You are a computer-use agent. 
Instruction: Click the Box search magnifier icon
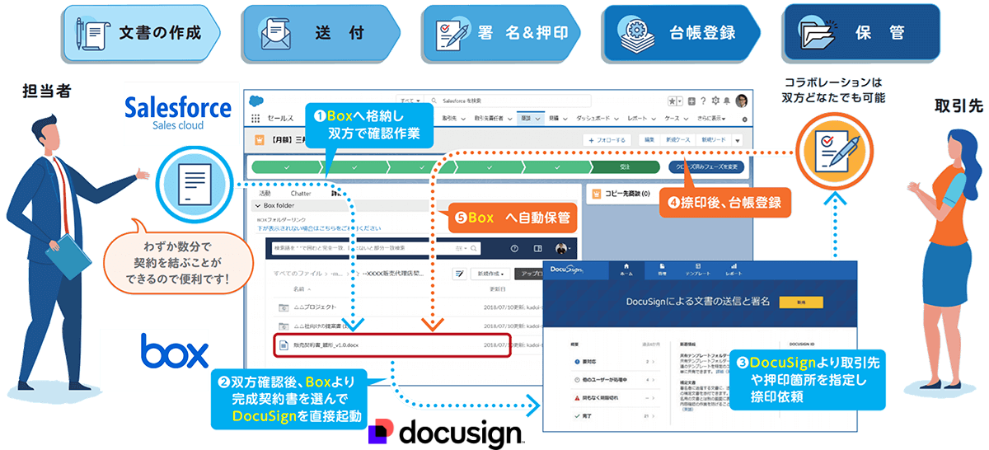pyautogui.click(x=473, y=248)
